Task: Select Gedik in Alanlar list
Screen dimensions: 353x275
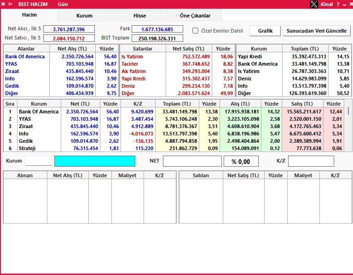Action: [12, 86]
